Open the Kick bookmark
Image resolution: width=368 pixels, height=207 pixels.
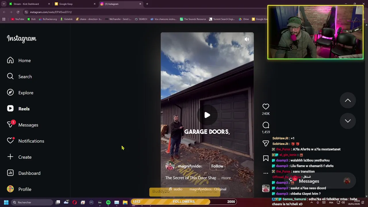32,19
